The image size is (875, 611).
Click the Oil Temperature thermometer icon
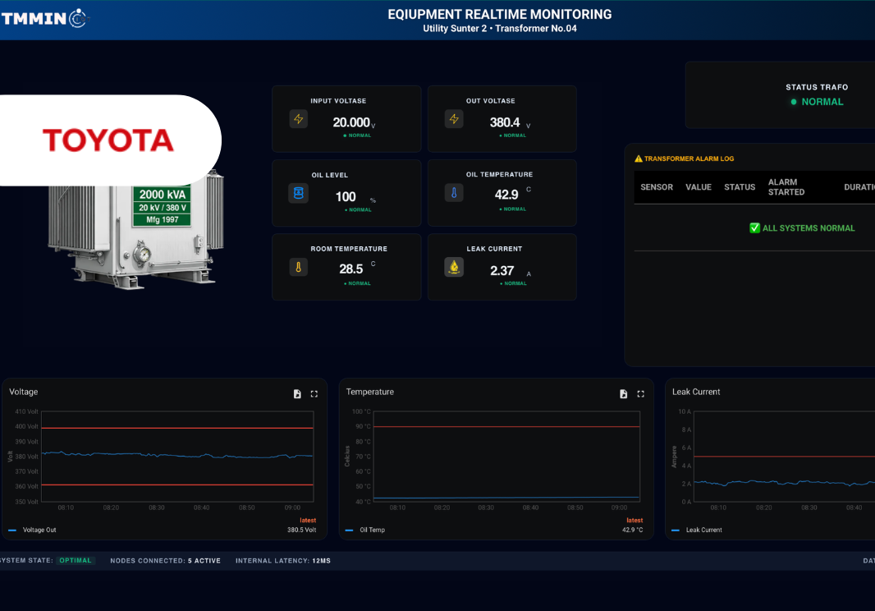tap(454, 193)
